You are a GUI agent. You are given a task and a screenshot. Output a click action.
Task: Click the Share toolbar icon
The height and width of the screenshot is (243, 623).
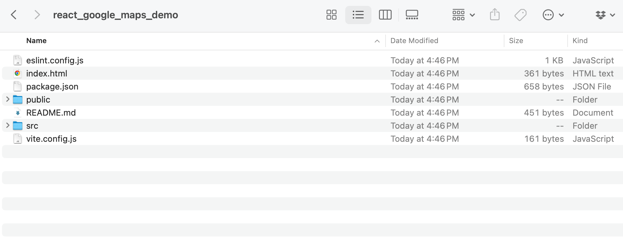495,15
